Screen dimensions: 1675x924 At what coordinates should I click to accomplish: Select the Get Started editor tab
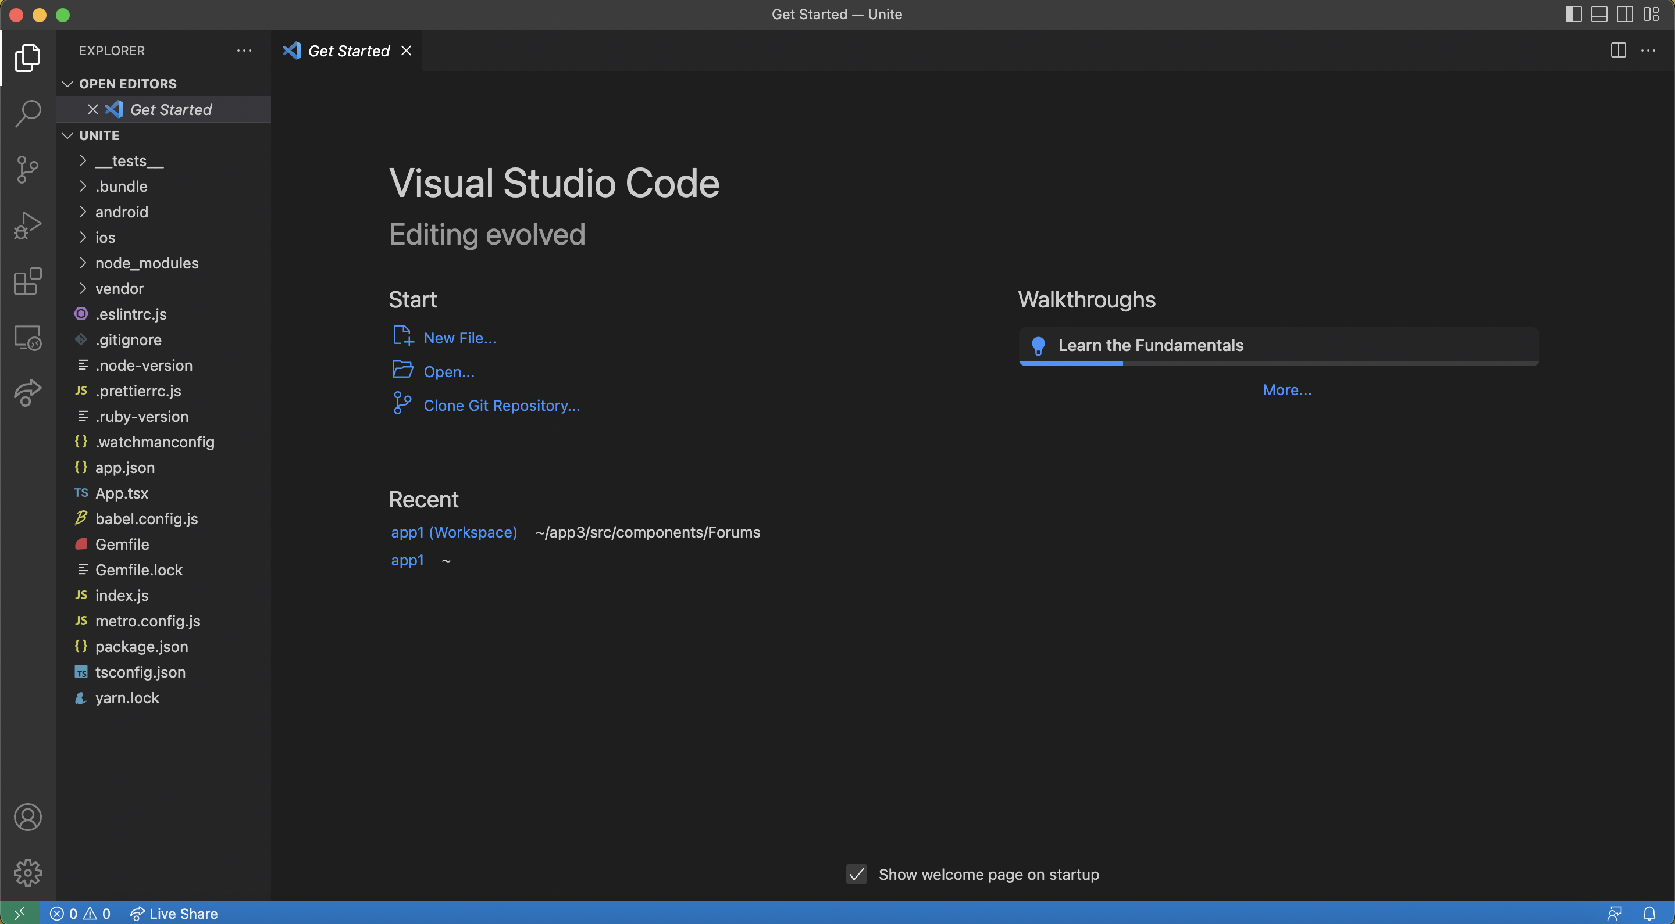click(348, 51)
